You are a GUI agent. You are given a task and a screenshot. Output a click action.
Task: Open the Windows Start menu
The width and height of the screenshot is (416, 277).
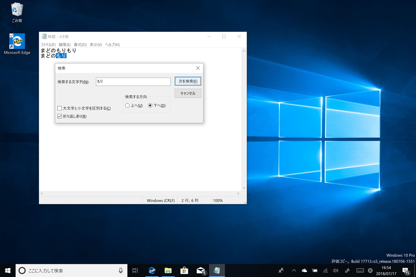[x=8, y=270]
